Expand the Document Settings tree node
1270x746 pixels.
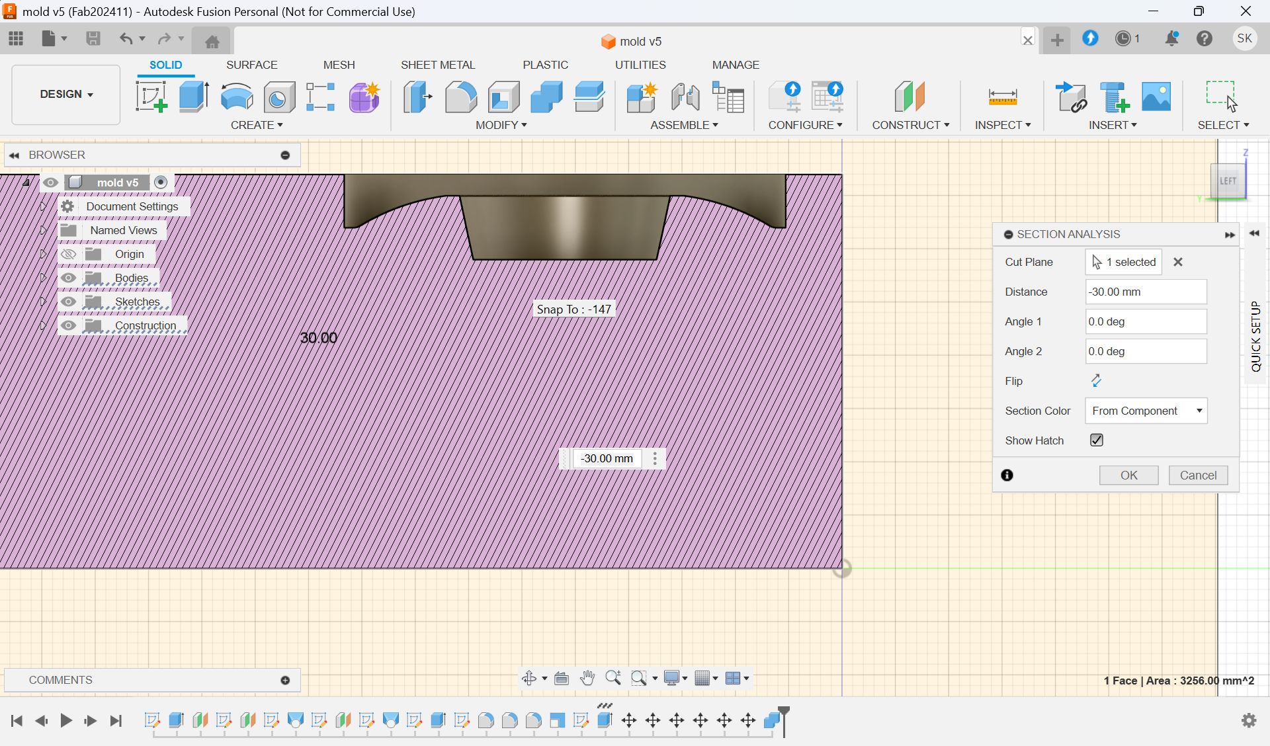tap(43, 206)
